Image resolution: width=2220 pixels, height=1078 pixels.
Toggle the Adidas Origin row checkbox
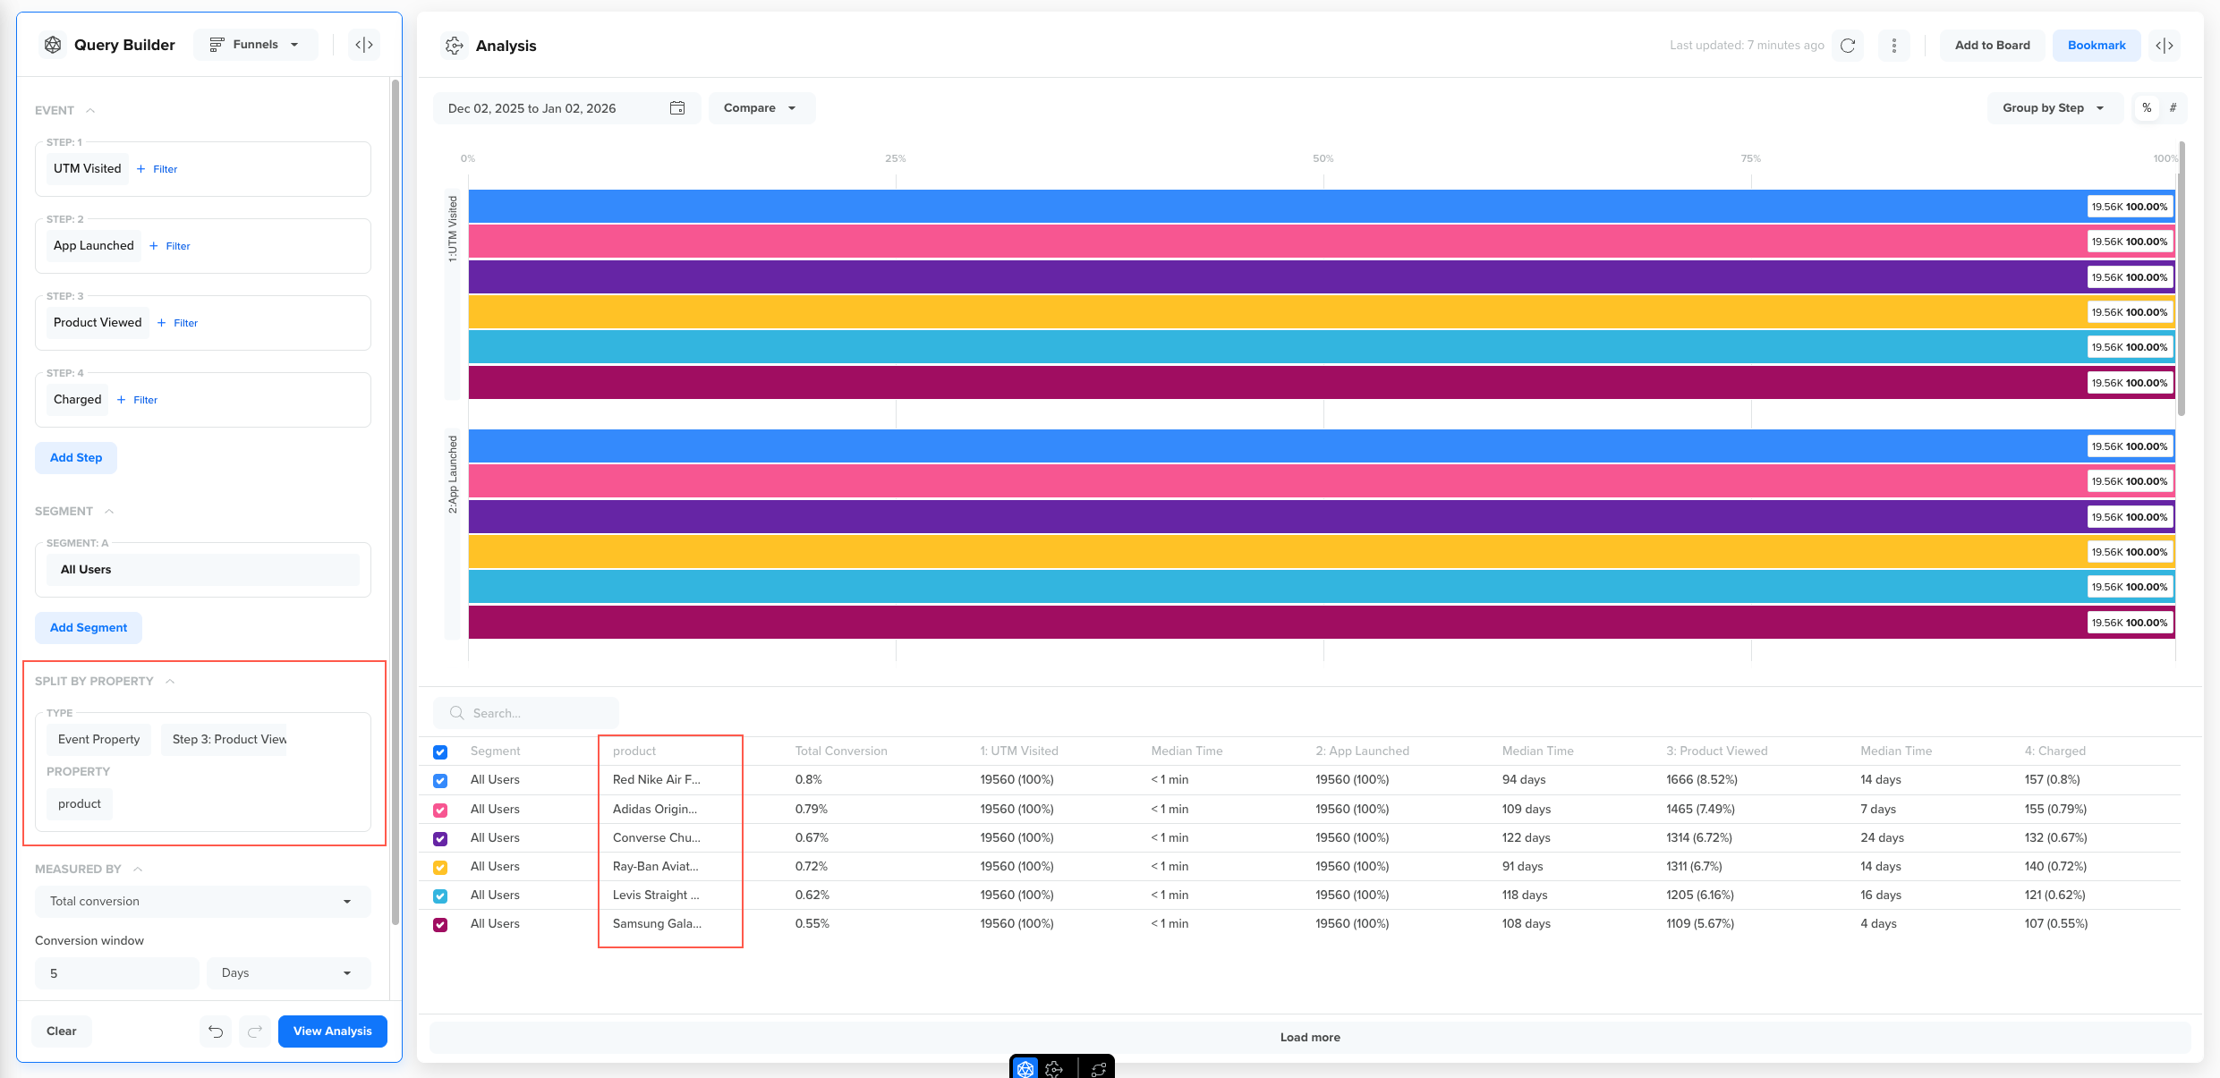click(440, 810)
